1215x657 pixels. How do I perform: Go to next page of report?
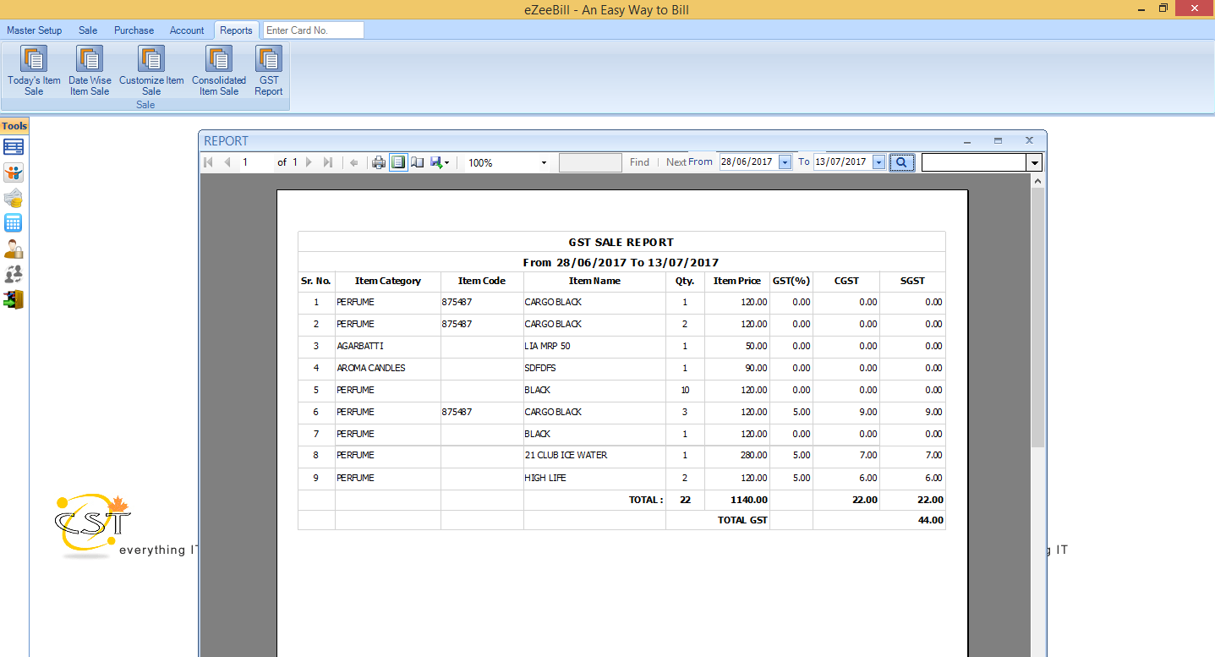click(309, 162)
